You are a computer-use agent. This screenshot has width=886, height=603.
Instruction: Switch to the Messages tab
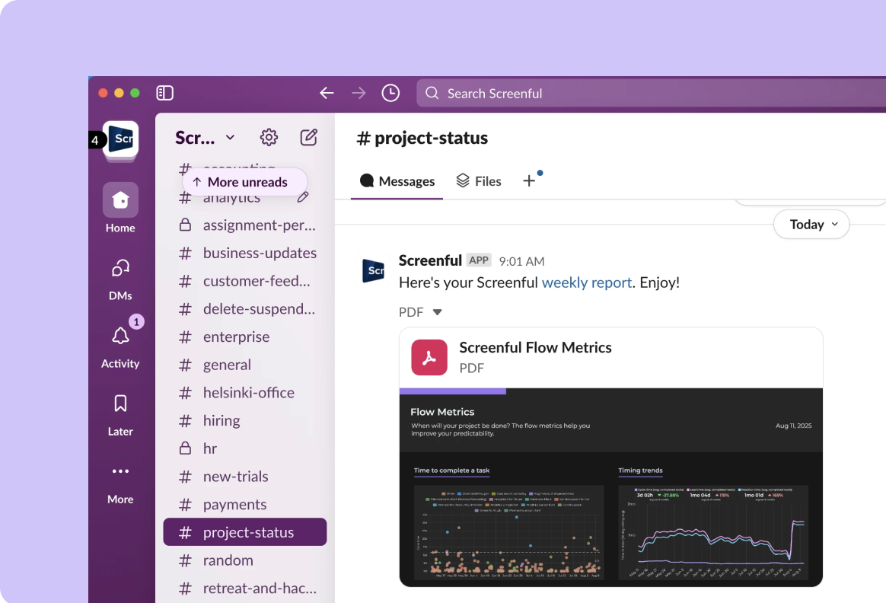(x=397, y=181)
